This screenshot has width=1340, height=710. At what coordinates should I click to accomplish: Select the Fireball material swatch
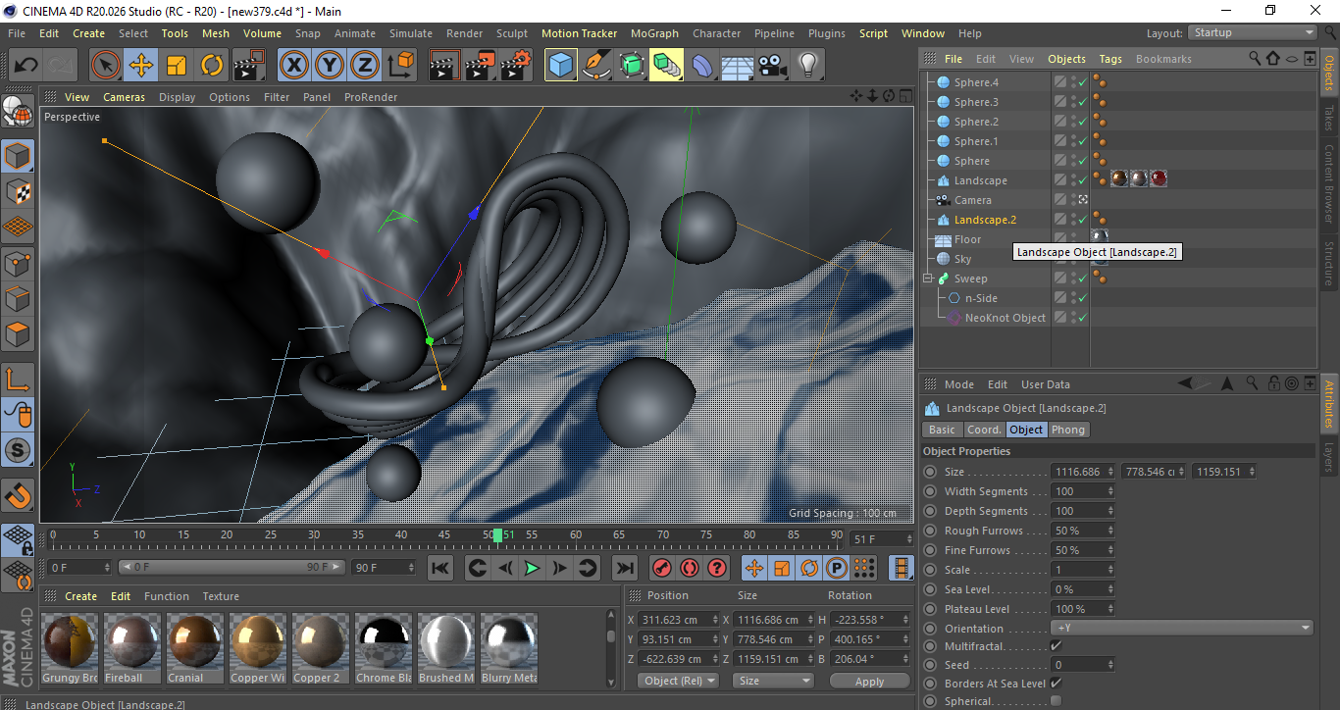[132, 648]
